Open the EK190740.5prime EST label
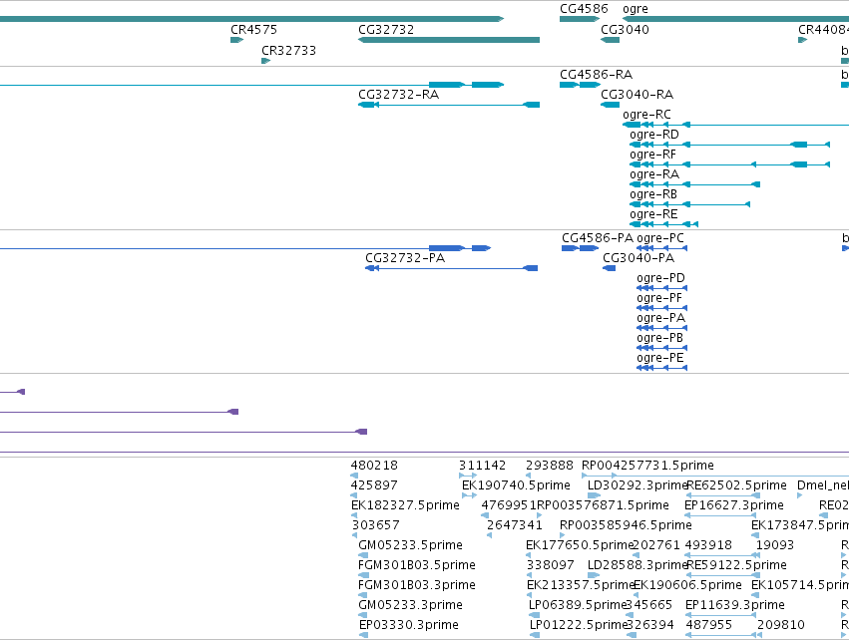Image resolution: width=849 pixels, height=640 pixels. click(516, 485)
